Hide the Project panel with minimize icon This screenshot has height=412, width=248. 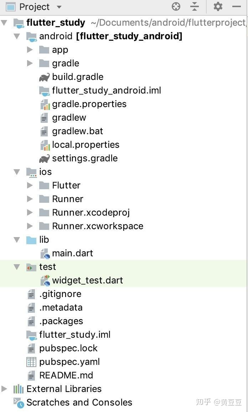(237, 6)
